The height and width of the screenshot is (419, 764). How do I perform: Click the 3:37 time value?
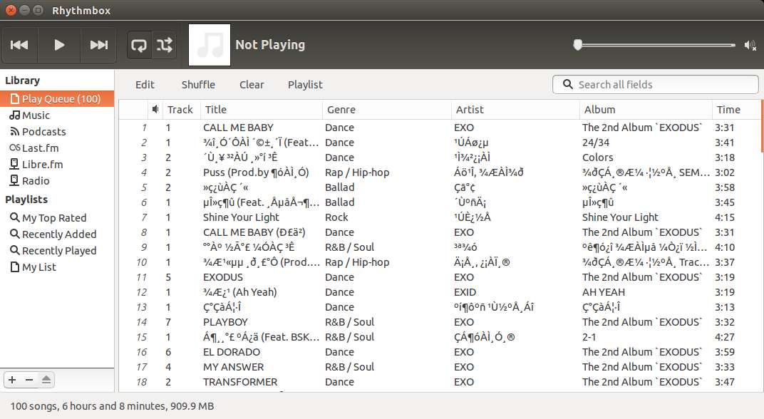click(x=725, y=262)
